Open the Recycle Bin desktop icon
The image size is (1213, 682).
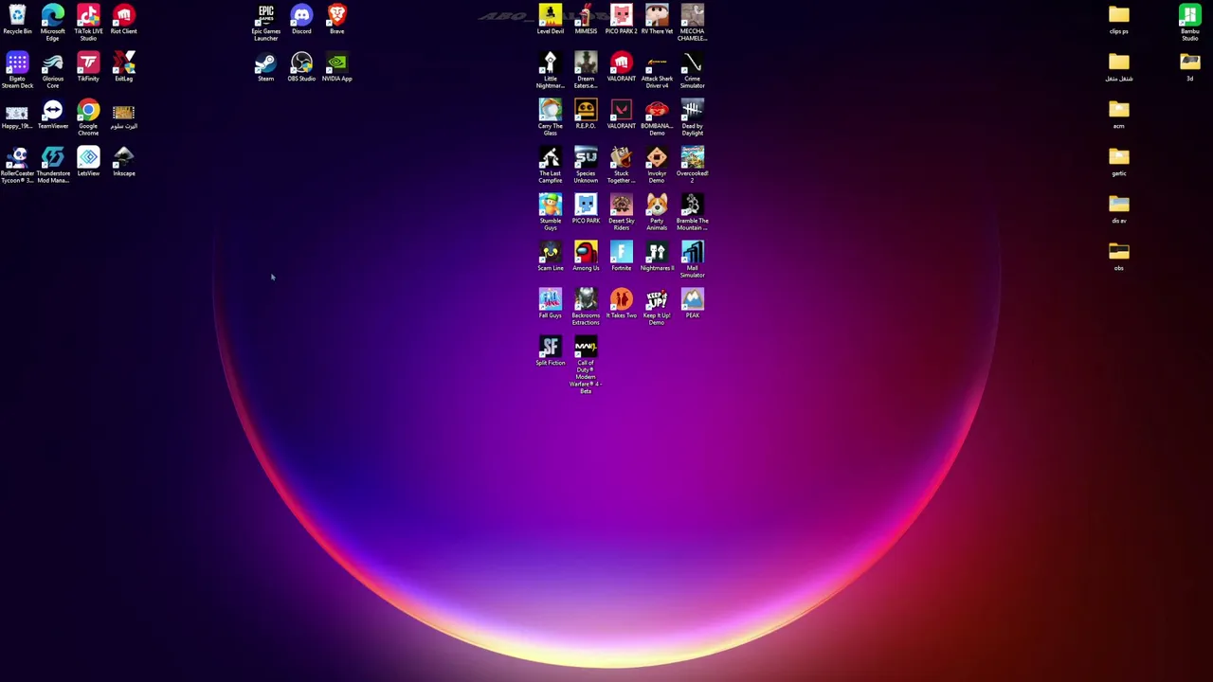[17, 19]
